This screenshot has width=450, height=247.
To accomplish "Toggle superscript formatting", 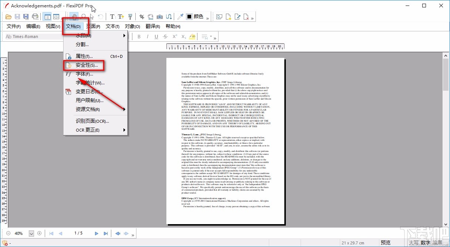I will (175, 36).
